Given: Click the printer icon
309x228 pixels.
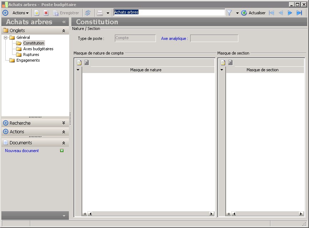Looking at the screenshot, I should click(100, 13).
